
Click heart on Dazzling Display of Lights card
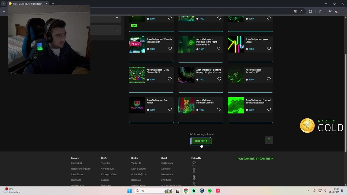[x=219, y=79]
